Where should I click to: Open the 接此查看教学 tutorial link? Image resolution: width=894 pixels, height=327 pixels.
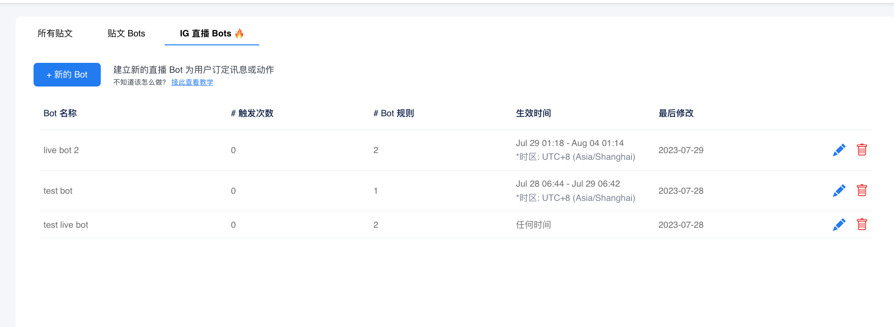pyautogui.click(x=192, y=82)
